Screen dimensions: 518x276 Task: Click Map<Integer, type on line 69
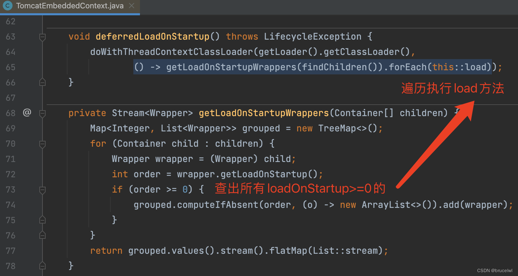[x=123, y=128]
